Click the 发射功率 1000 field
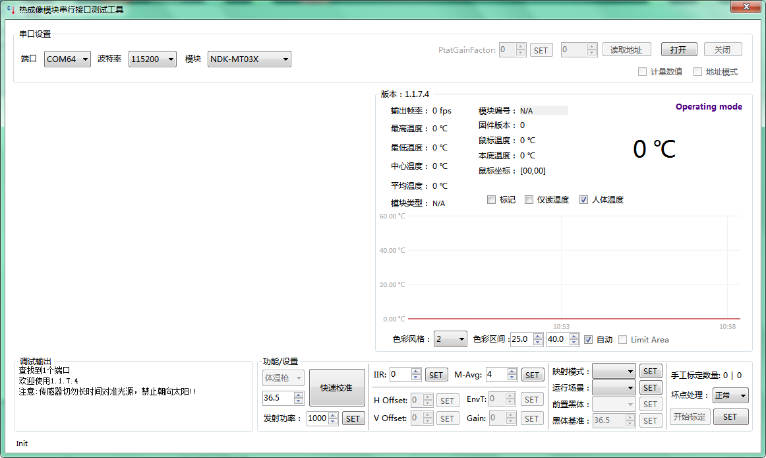 coord(318,418)
